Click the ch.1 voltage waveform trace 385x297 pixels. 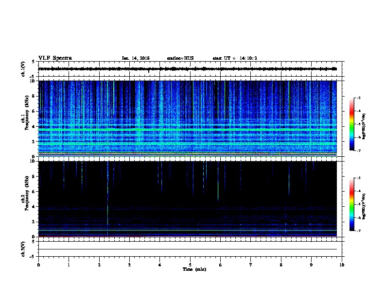[x=187, y=69]
